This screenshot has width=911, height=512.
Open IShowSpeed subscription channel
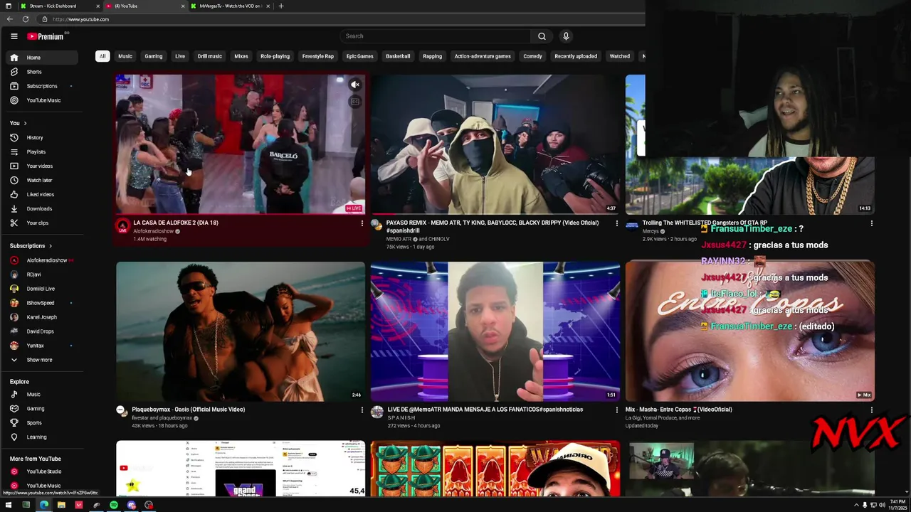tap(42, 303)
